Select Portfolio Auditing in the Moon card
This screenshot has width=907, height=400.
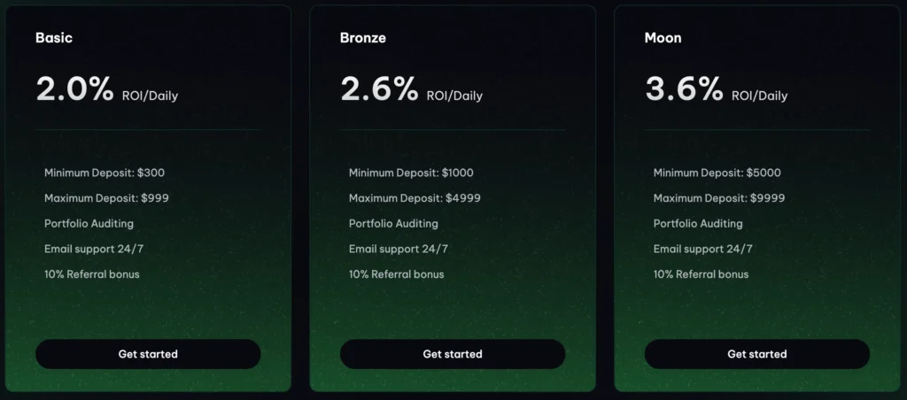point(698,224)
